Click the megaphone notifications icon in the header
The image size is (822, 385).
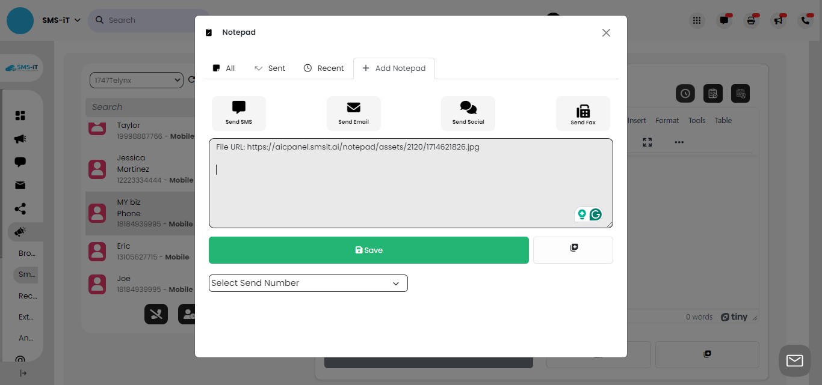pyautogui.click(x=778, y=20)
